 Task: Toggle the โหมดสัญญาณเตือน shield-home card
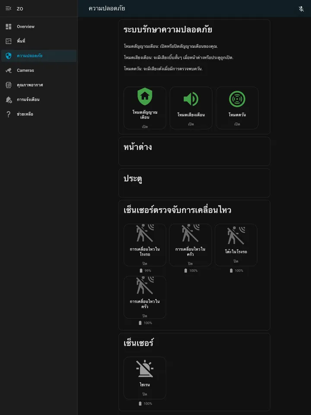145,108
